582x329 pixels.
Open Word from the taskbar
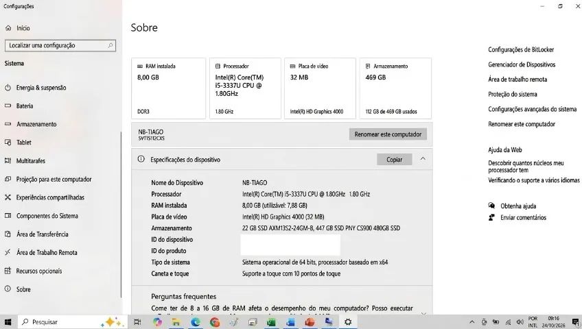pyautogui.click(x=290, y=322)
